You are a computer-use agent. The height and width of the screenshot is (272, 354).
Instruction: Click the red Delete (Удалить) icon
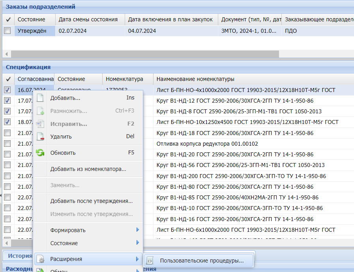coord(40,137)
